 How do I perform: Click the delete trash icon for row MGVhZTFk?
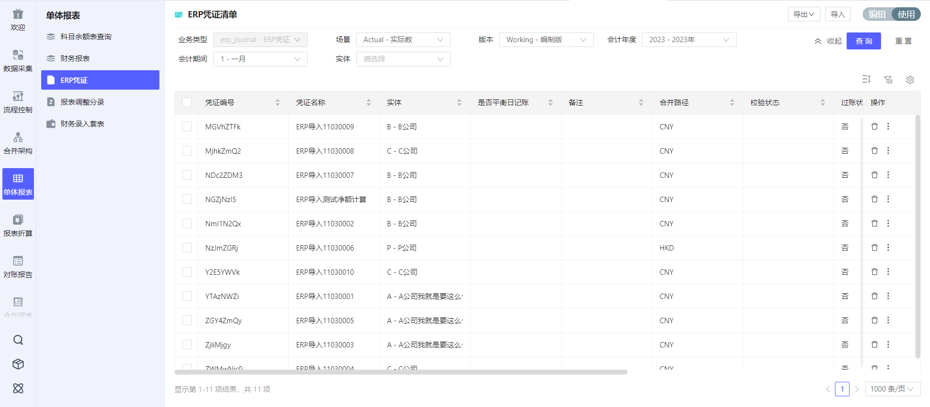pos(874,126)
